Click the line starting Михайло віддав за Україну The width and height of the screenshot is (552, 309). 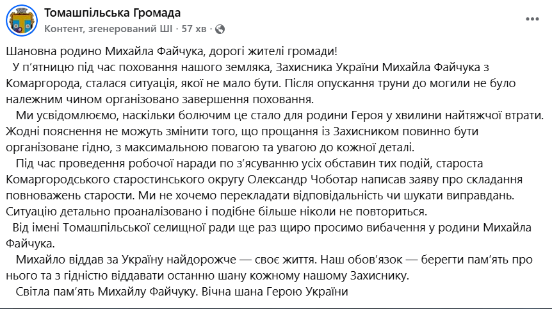[274, 260]
